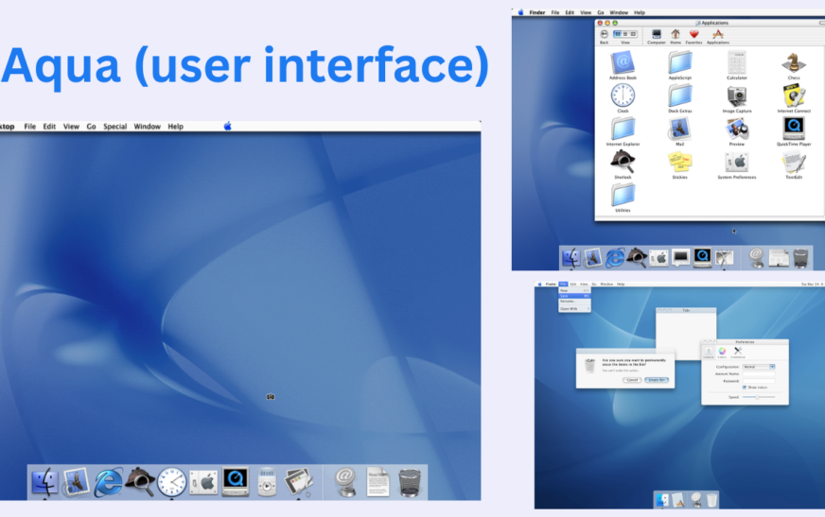
Task: Open the Trash in the large desktop dock
Action: point(410,482)
